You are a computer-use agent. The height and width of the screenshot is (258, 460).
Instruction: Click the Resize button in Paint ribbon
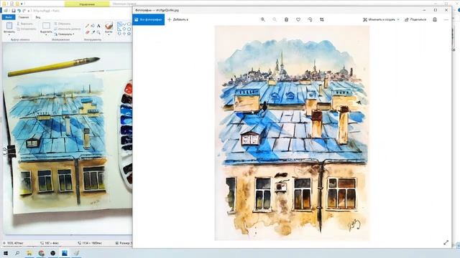[67, 29]
